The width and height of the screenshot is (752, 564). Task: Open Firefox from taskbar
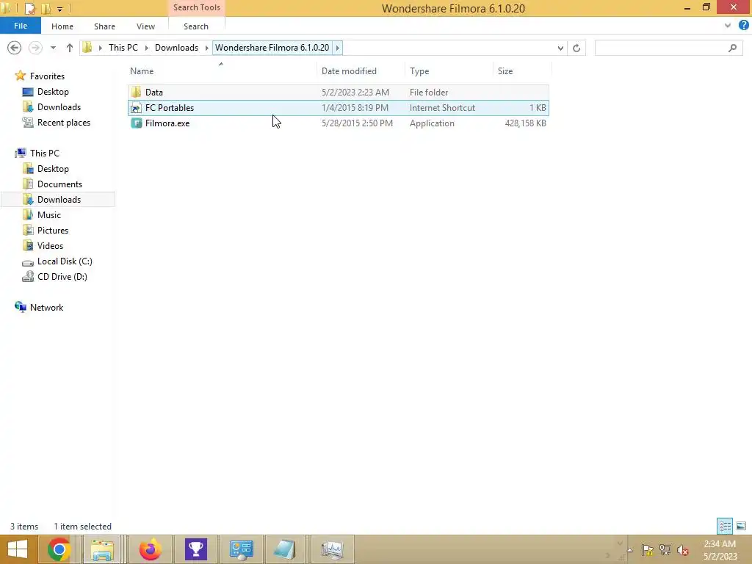pos(150,549)
